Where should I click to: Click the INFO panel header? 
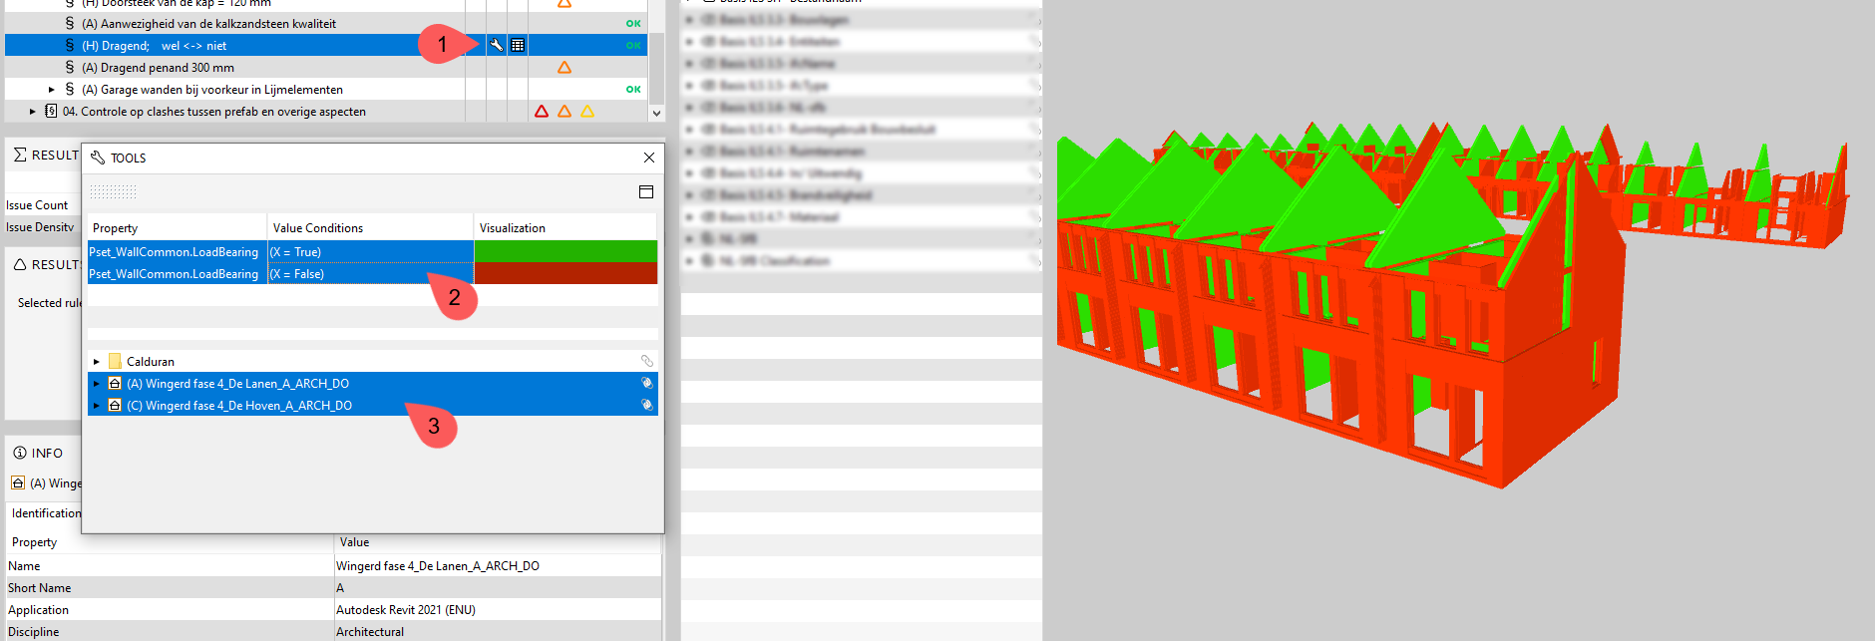[38, 453]
